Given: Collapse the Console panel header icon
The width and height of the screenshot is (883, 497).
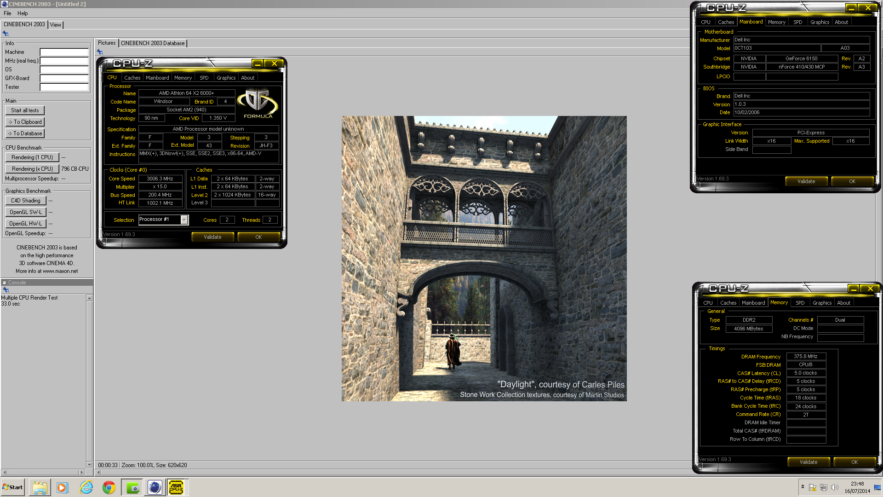Looking at the screenshot, I should [x=4, y=283].
